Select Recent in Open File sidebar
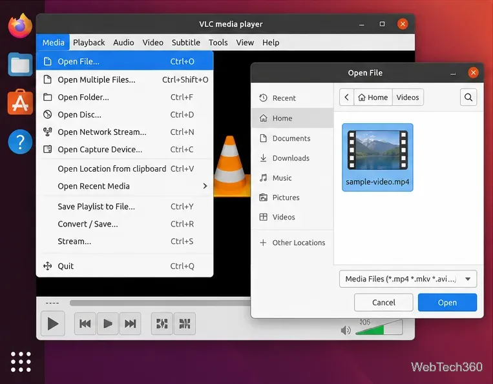493x384 pixels. (x=293, y=98)
